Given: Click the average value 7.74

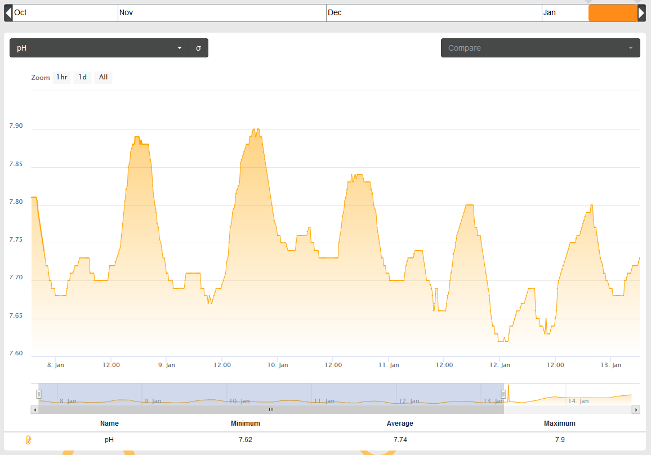Looking at the screenshot, I should click(400, 440).
